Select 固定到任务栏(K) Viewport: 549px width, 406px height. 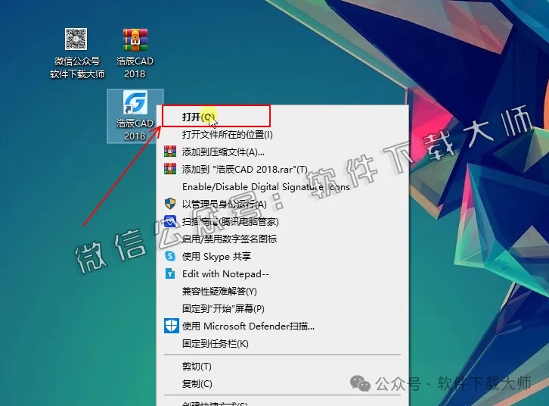pos(282,344)
